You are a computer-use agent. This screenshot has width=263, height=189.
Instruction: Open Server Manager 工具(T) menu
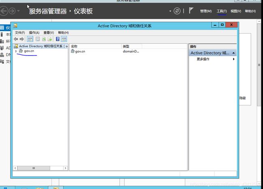[x=222, y=11]
